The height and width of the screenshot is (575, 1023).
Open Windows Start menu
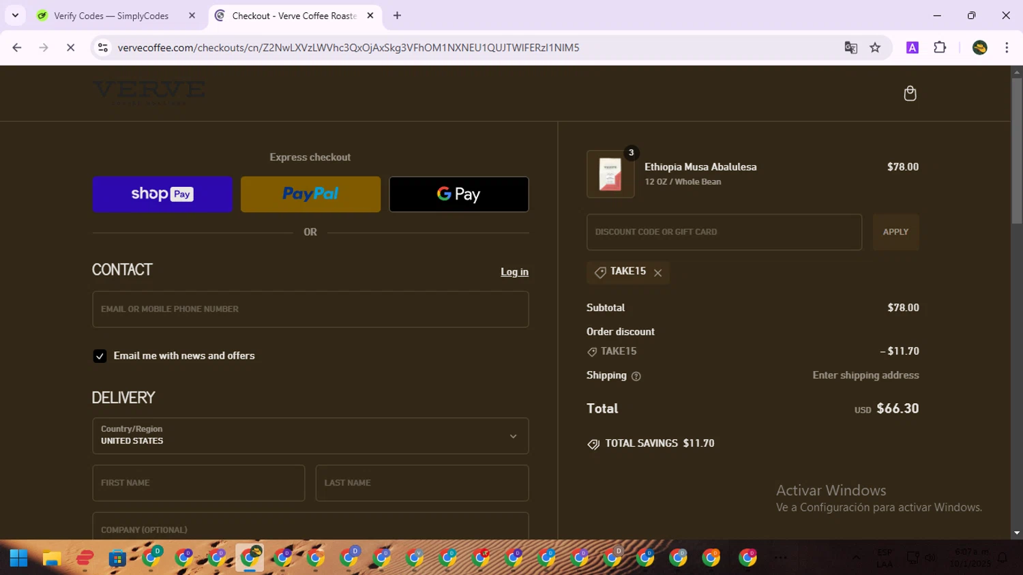(x=19, y=558)
